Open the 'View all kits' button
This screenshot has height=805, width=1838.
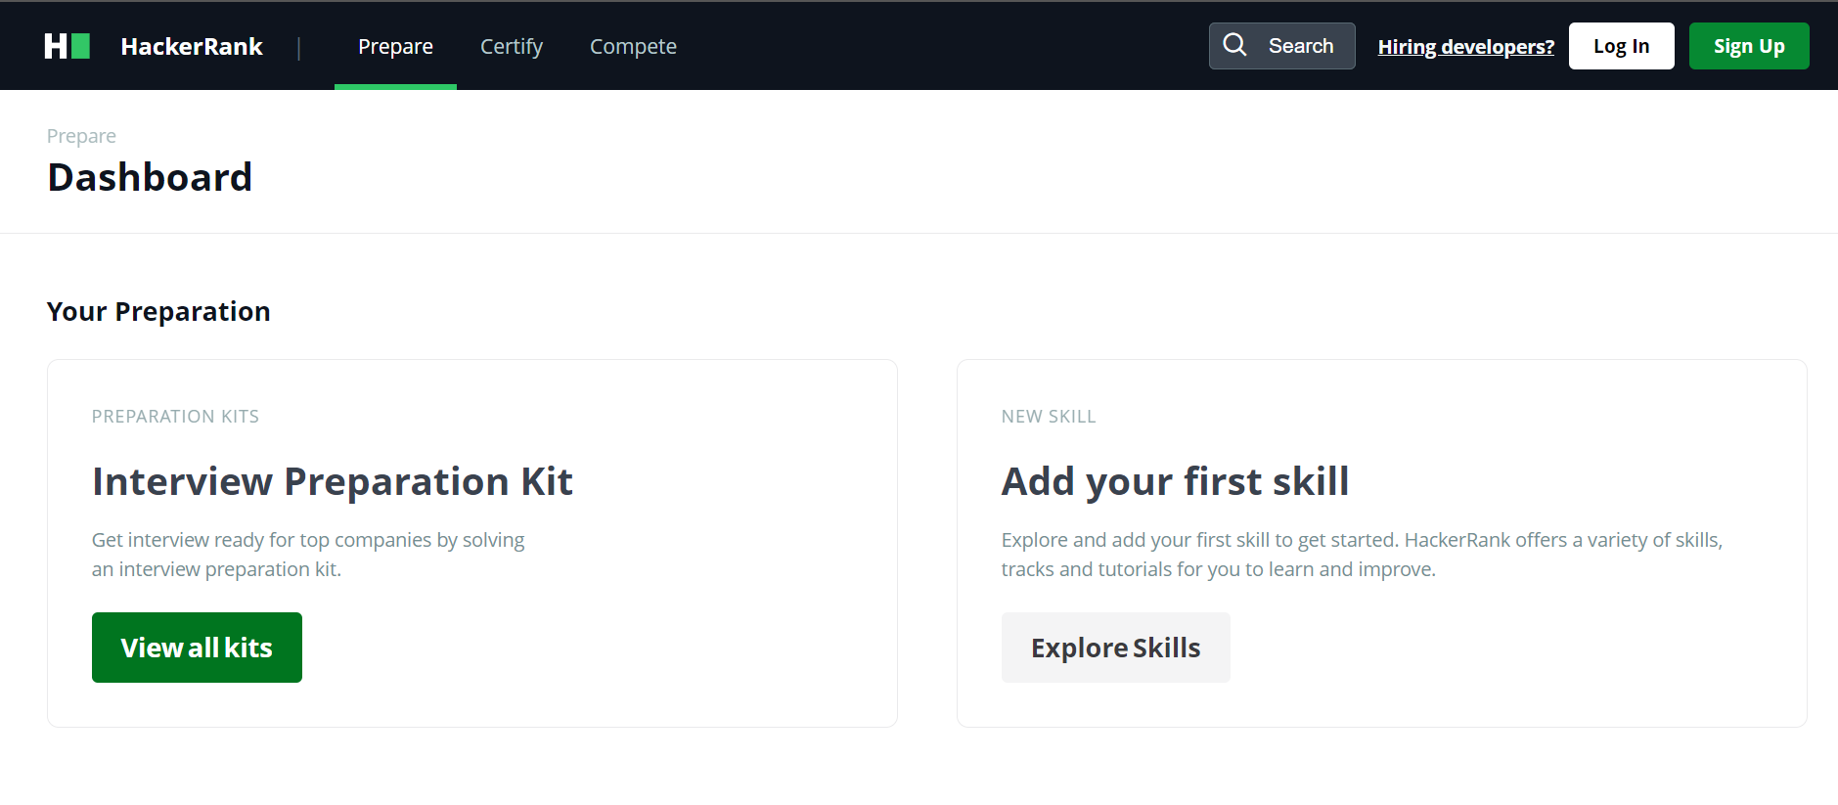[197, 648]
